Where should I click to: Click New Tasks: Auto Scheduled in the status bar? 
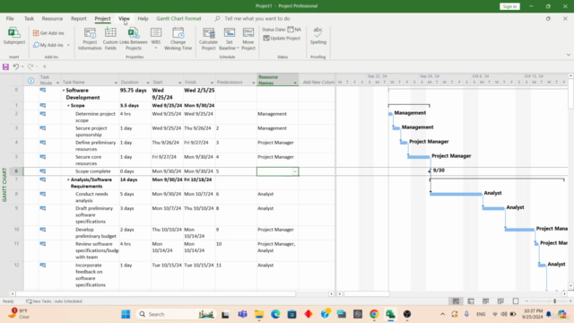54,301
